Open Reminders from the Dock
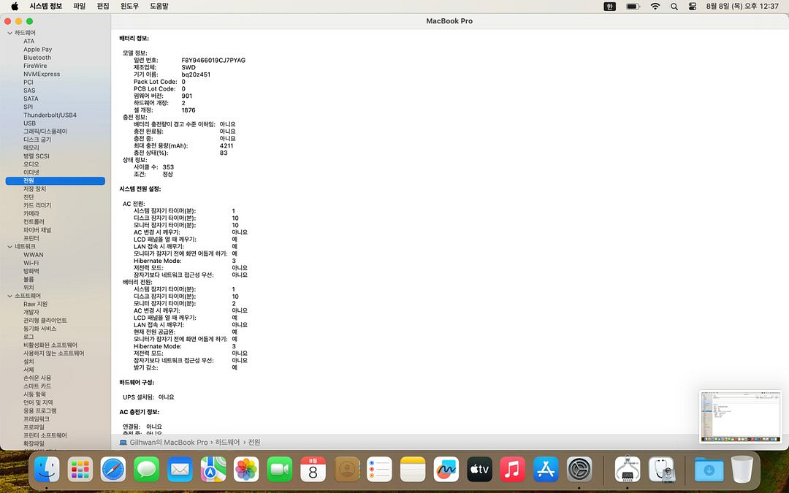Screen dimensions: 789x493 click(x=379, y=470)
